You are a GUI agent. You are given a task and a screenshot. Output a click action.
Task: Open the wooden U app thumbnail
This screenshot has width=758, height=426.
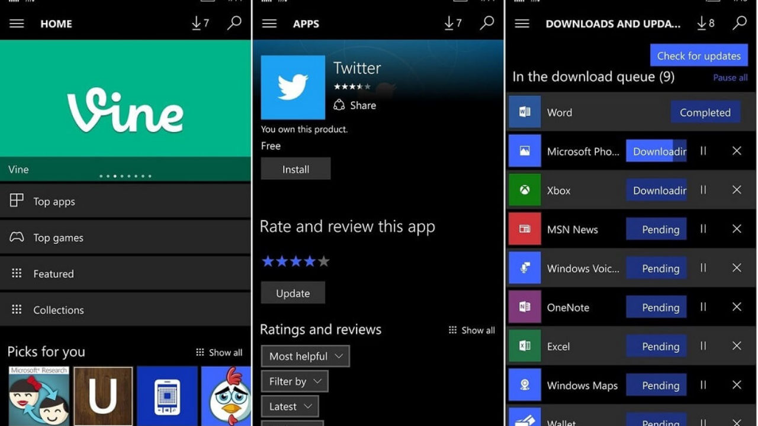point(103,396)
